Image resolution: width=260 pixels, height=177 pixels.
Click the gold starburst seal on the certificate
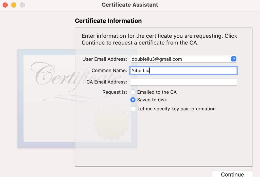(111, 122)
